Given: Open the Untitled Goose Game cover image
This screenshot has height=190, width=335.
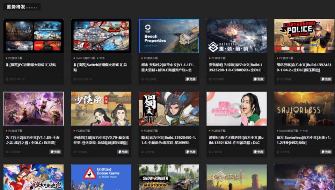Looking at the screenshot, I should [x=101, y=177].
